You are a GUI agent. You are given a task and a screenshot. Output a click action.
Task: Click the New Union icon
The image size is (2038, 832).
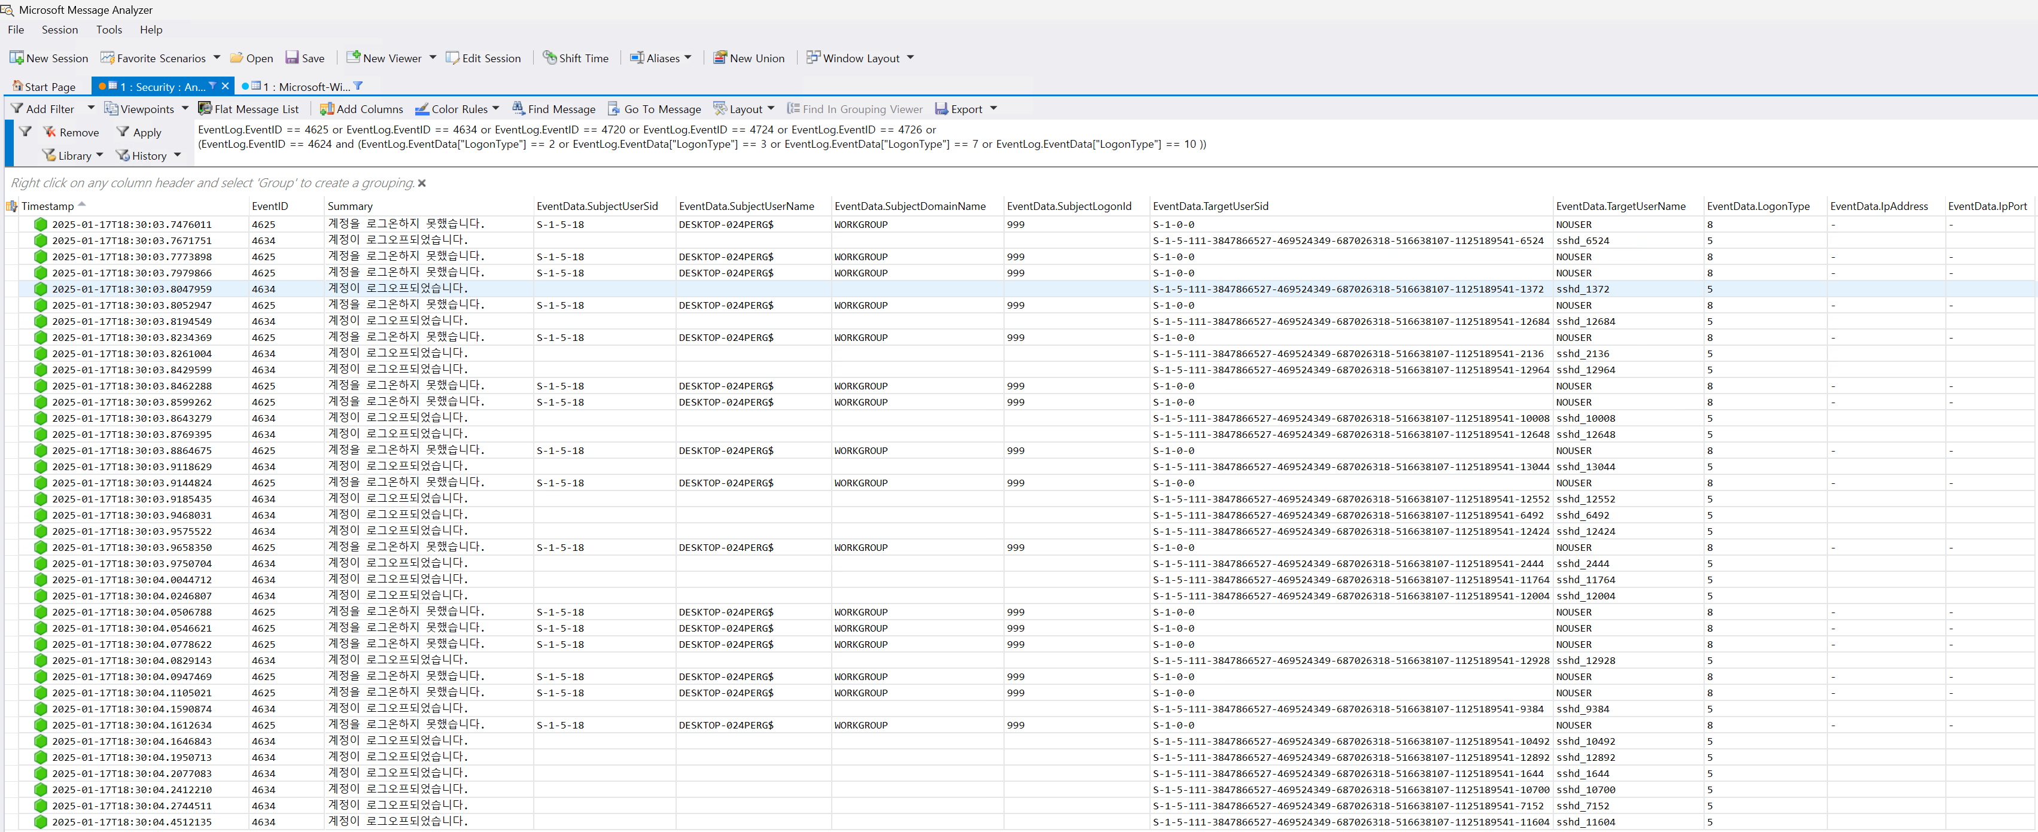point(719,58)
